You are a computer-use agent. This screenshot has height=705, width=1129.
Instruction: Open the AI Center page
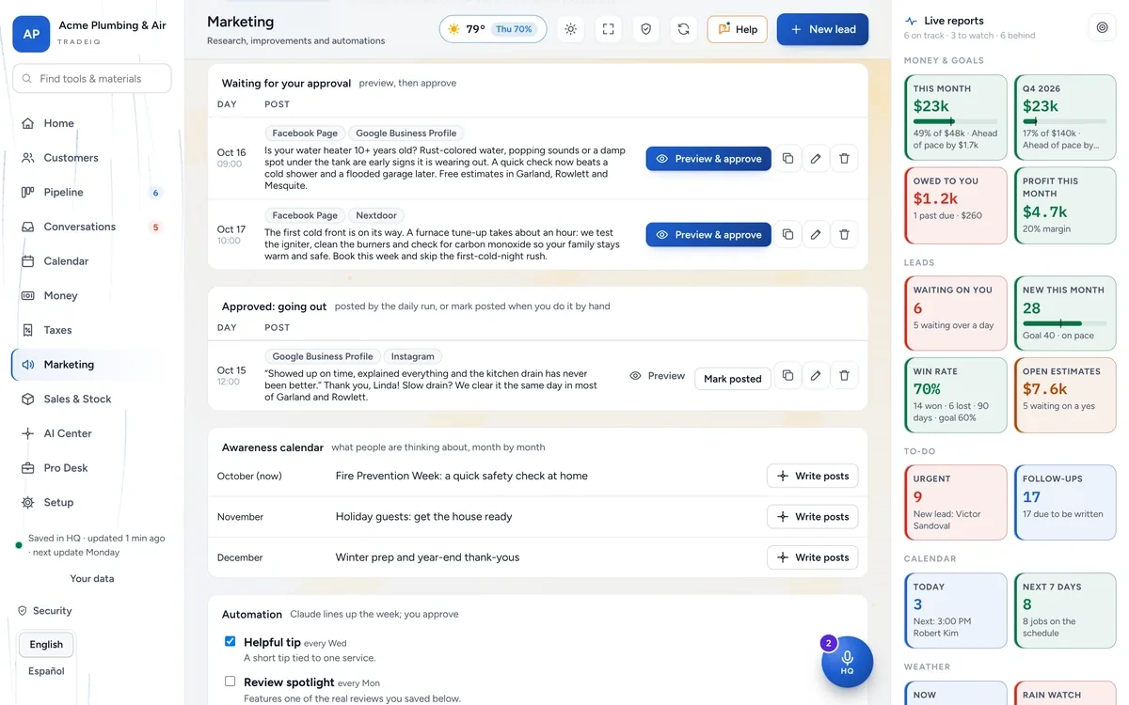91,433
